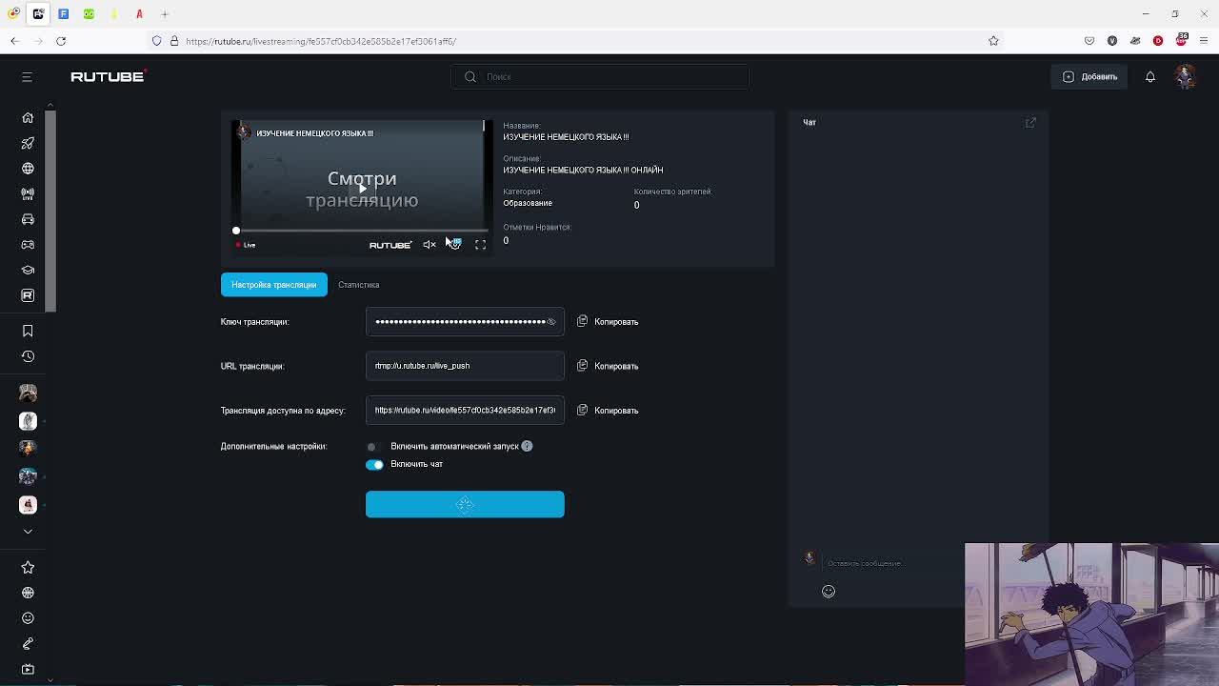Open the rocket trending sidebar icon
The height and width of the screenshot is (686, 1219).
coord(28,143)
